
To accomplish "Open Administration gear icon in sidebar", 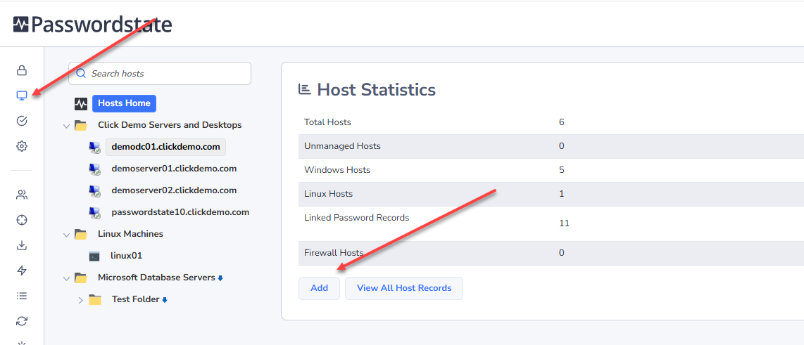I will [22, 146].
